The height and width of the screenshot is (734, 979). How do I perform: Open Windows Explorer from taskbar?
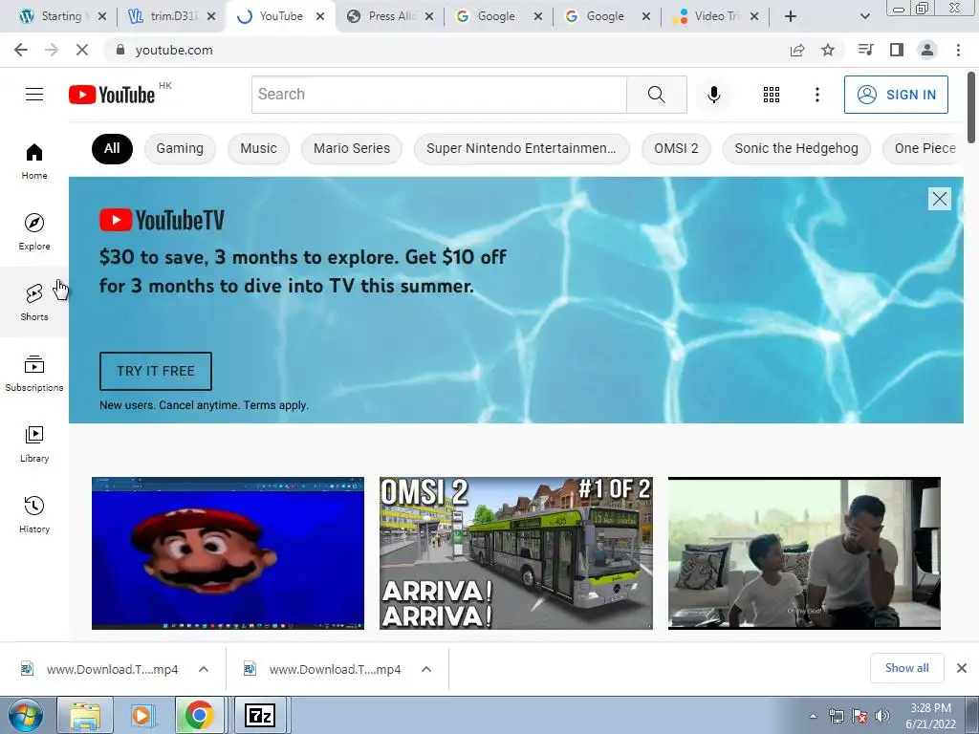coord(85,715)
